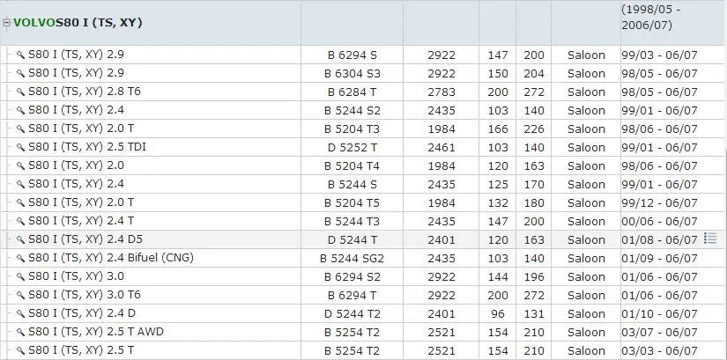Image resolution: width=727 pixels, height=360 pixels.
Task: Click engine code B 6294 S2
Action: [x=352, y=277]
